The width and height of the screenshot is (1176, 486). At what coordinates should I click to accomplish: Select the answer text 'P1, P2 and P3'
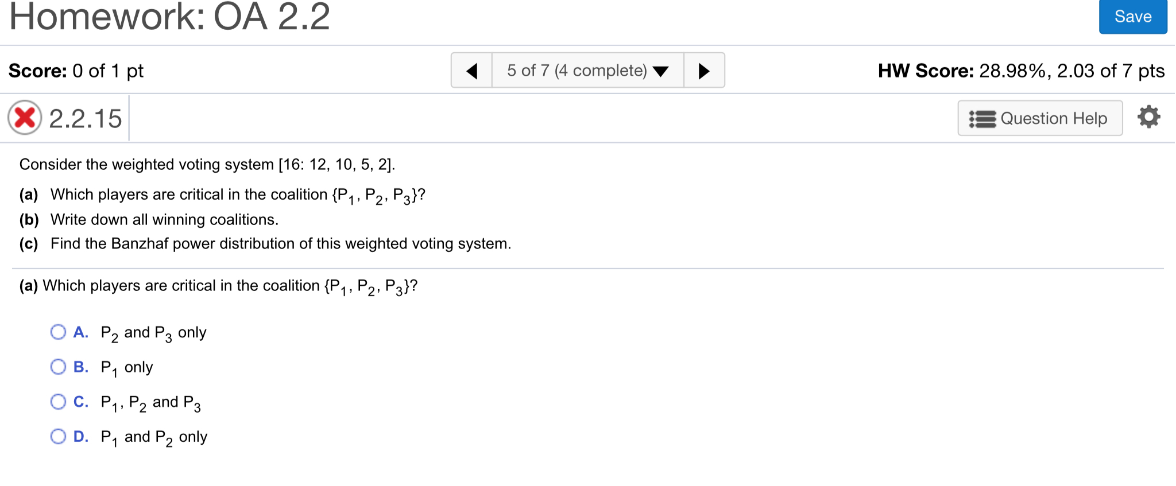click(150, 402)
